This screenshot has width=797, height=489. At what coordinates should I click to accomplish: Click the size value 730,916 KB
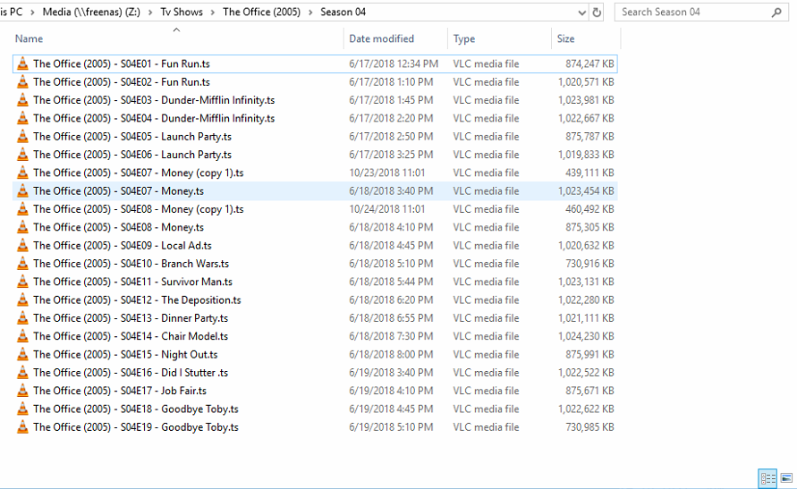(589, 264)
